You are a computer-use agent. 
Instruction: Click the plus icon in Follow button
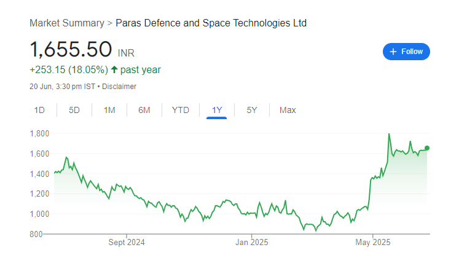tap(393, 52)
